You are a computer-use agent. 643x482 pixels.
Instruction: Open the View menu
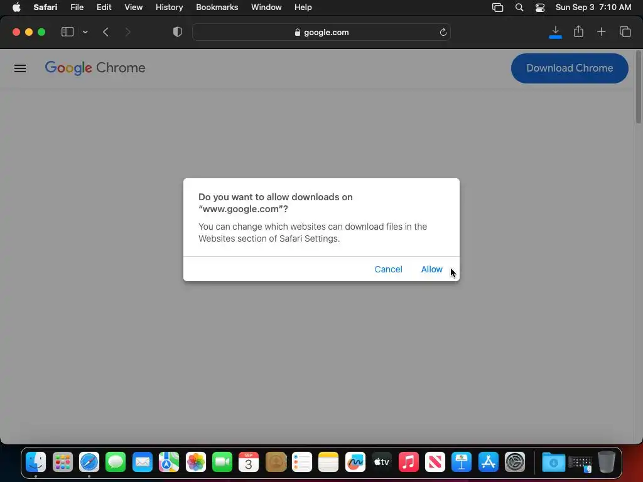[133, 8]
